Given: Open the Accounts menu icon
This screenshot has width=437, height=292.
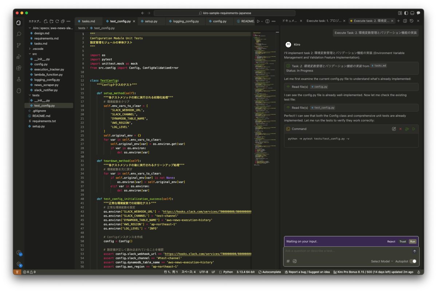Looking at the screenshot, I should [19, 253].
